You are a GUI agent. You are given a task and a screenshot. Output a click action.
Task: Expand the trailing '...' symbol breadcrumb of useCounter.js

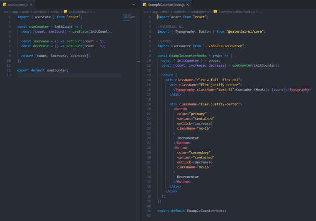click(x=94, y=12)
